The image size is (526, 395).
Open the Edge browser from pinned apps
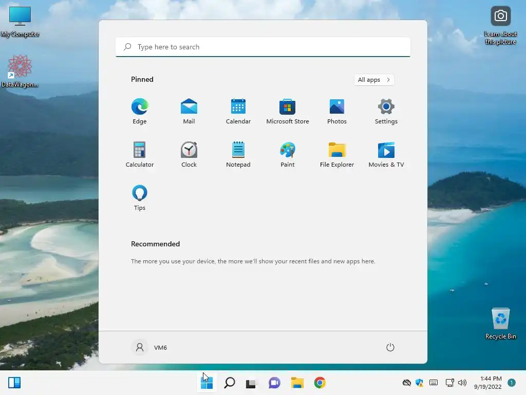[140, 111]
